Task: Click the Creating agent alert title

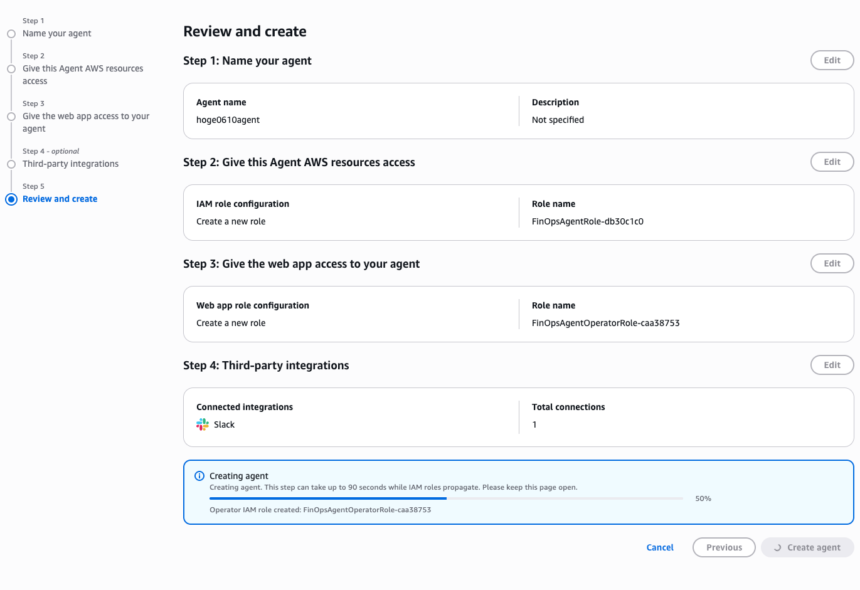Action: tap(239, 476)
